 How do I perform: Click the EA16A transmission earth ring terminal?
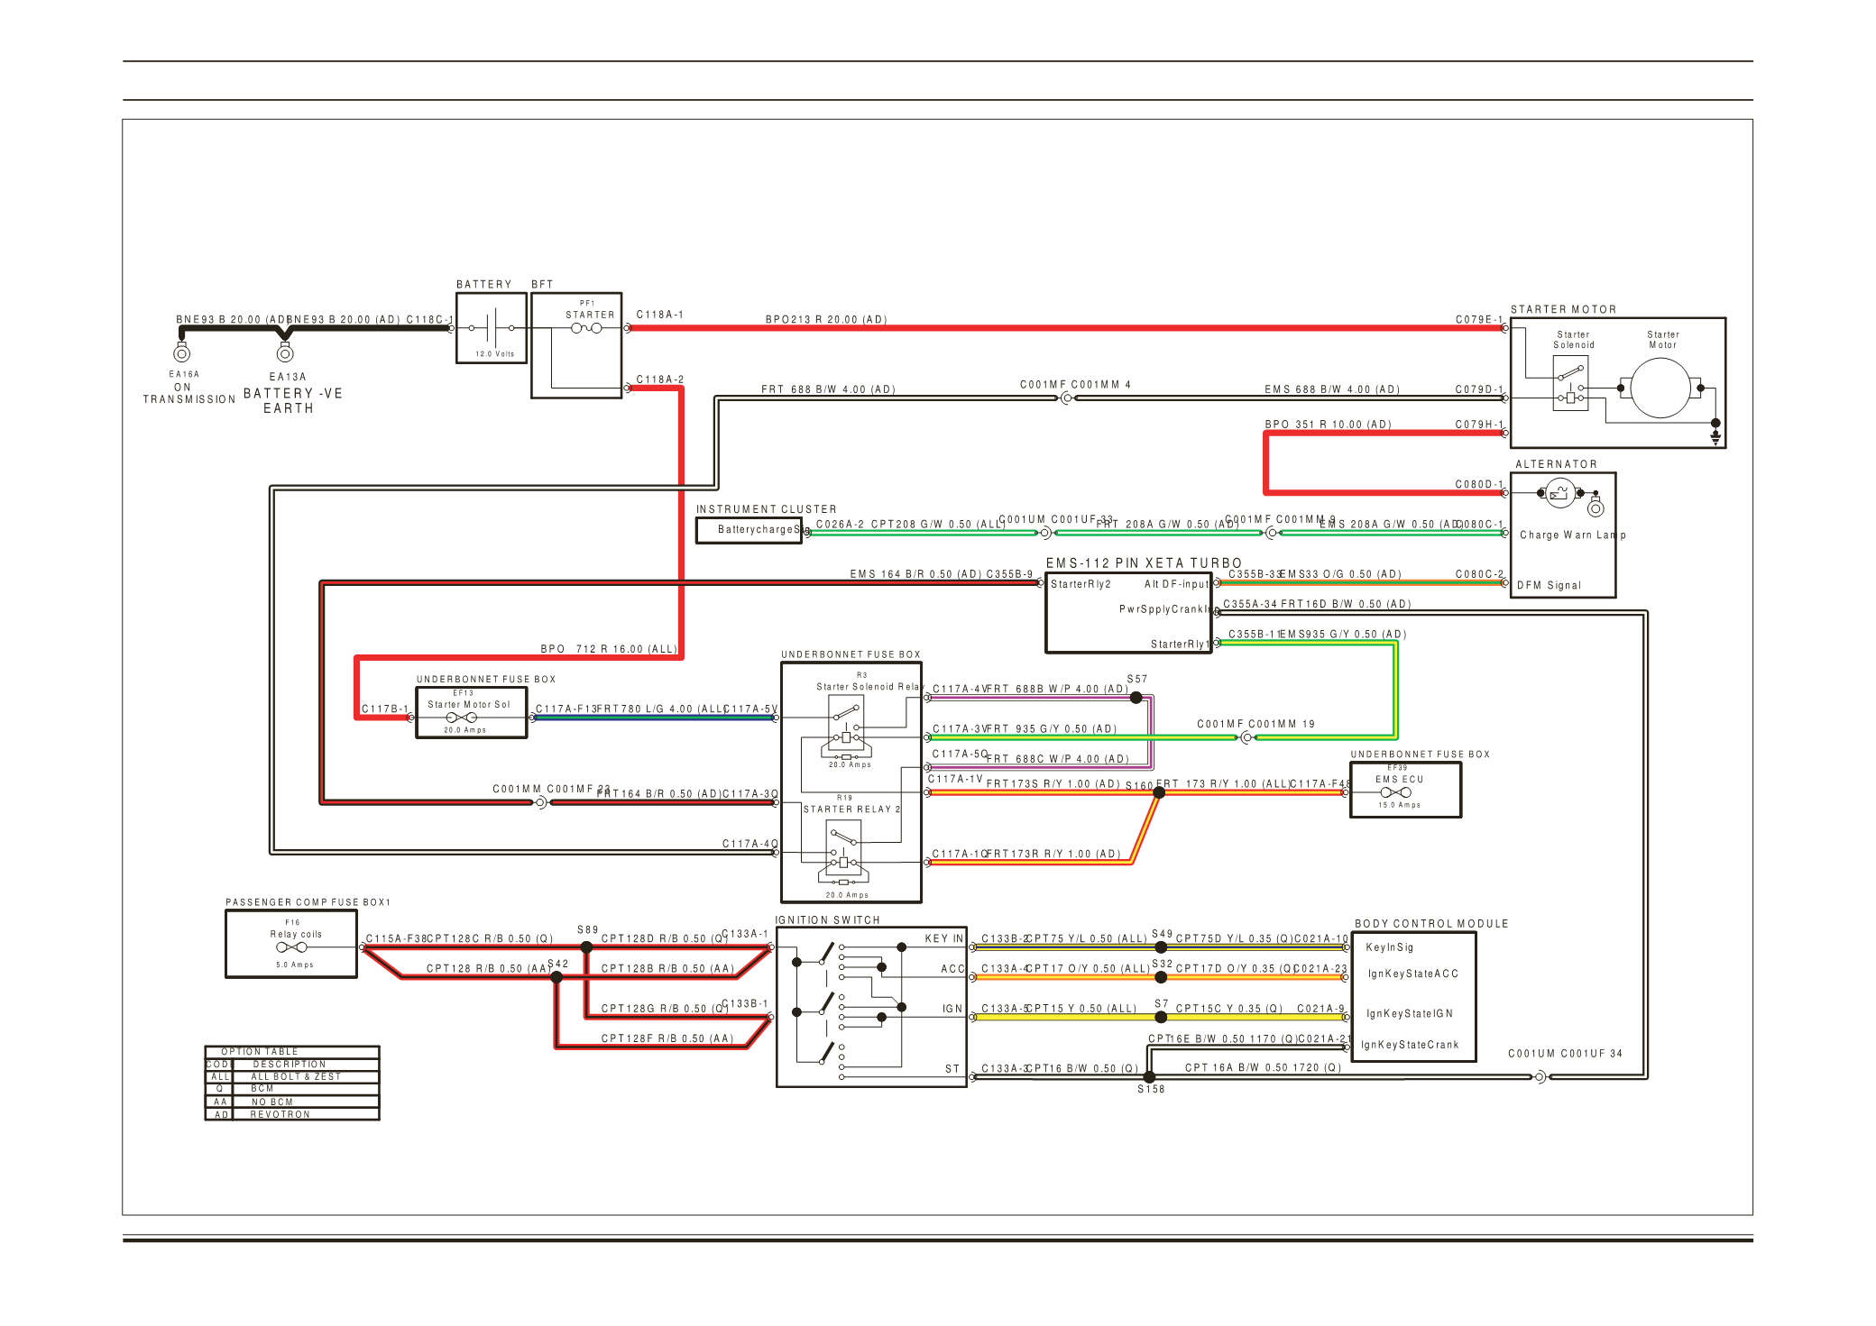182,353
